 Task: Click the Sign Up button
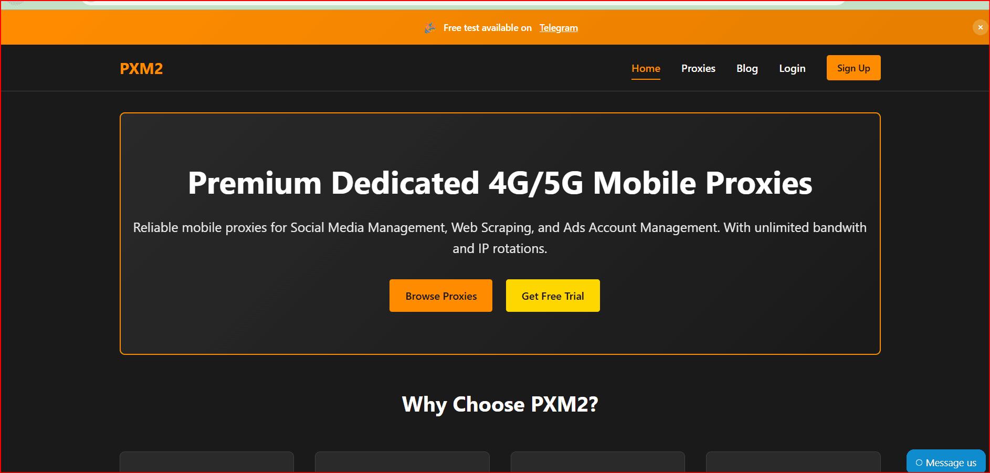[854, 68]
